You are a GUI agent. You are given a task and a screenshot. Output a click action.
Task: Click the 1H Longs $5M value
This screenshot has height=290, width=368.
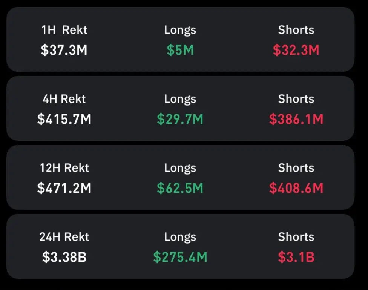pos(180,50)
